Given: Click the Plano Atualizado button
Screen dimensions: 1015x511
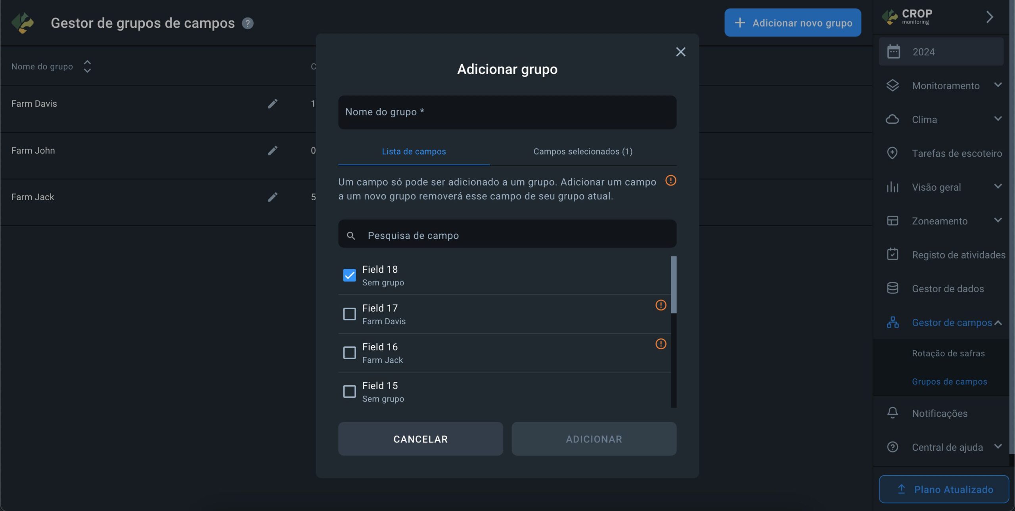Looking at the screenshot, I should pos(944,489).
